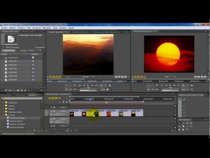This screenshot has width=210, height=158.
Task: Click label swatch of Secuencia 01
Action: [33, 57]
